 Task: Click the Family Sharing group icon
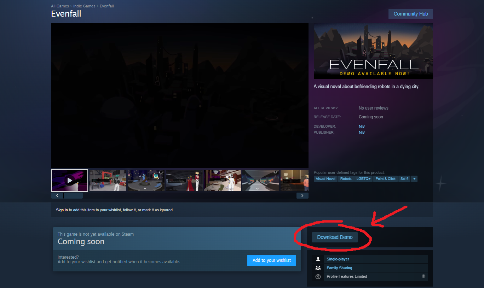click(318, 268)
